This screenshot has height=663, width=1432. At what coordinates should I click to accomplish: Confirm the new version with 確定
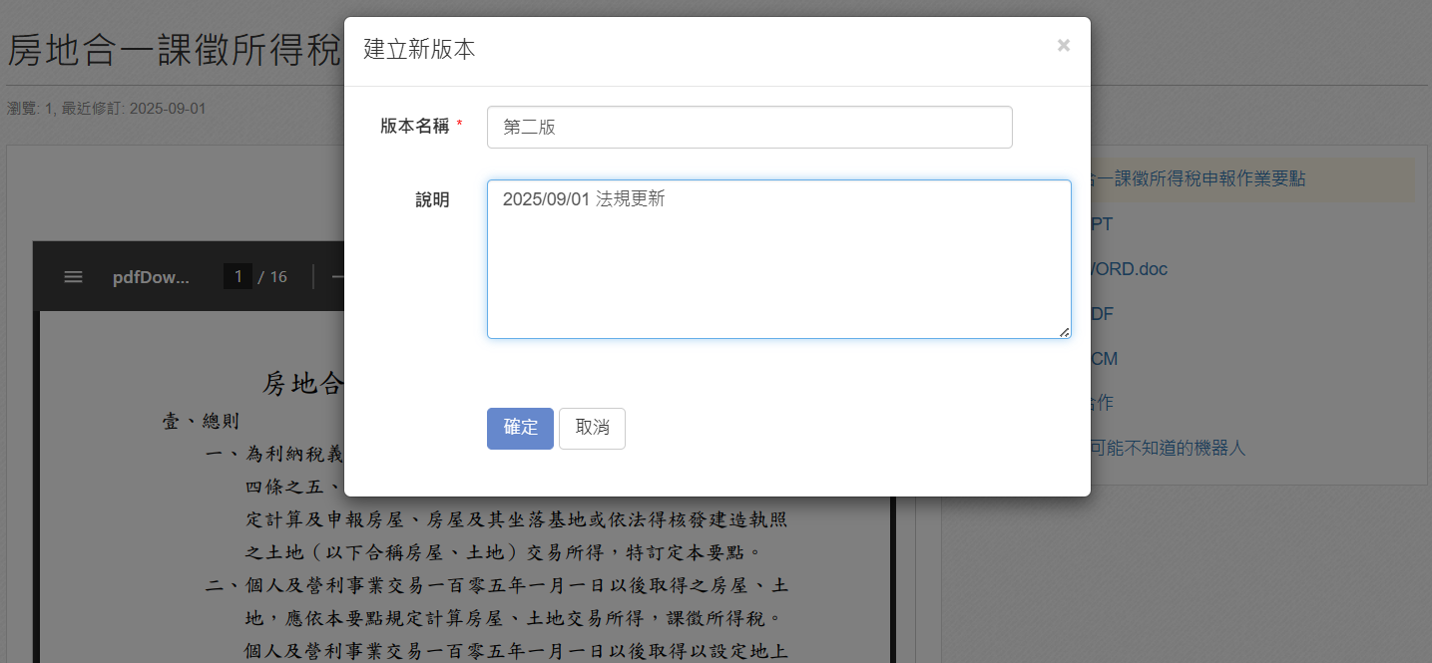point(520,428)
